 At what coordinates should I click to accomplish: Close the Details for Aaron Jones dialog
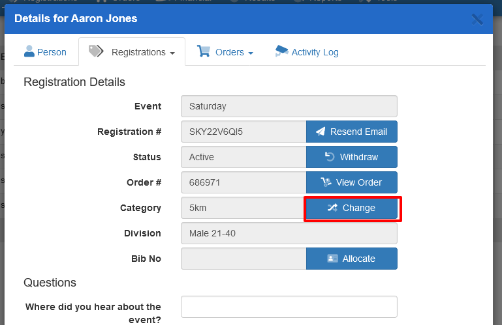coord(478,19)
